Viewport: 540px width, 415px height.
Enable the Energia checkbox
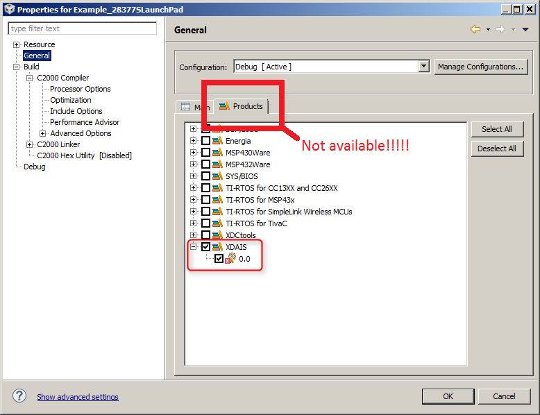(205, 140)
